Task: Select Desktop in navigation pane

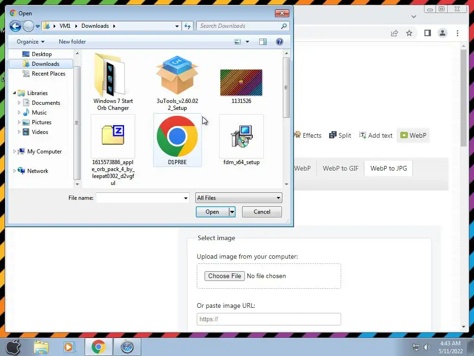Action: click(x=42, y=54)
